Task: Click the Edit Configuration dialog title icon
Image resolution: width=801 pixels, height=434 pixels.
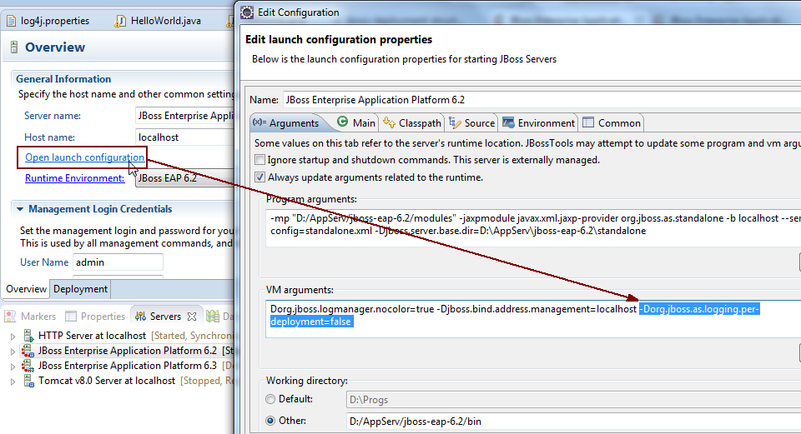Action: [x=247, y=12]
